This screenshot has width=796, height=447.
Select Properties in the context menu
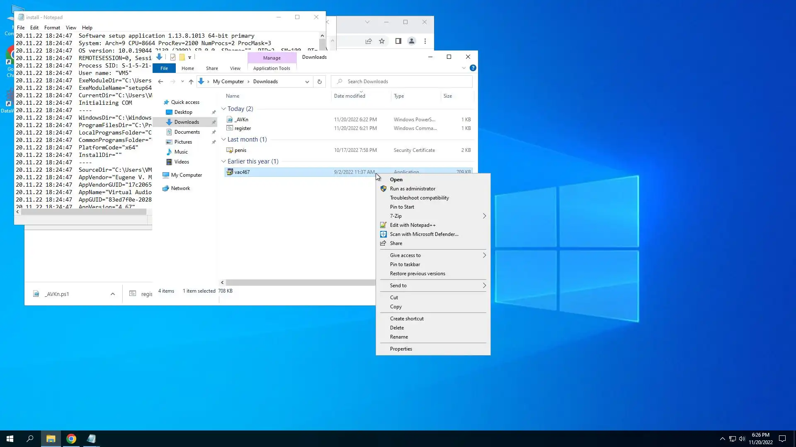[401, 349]
